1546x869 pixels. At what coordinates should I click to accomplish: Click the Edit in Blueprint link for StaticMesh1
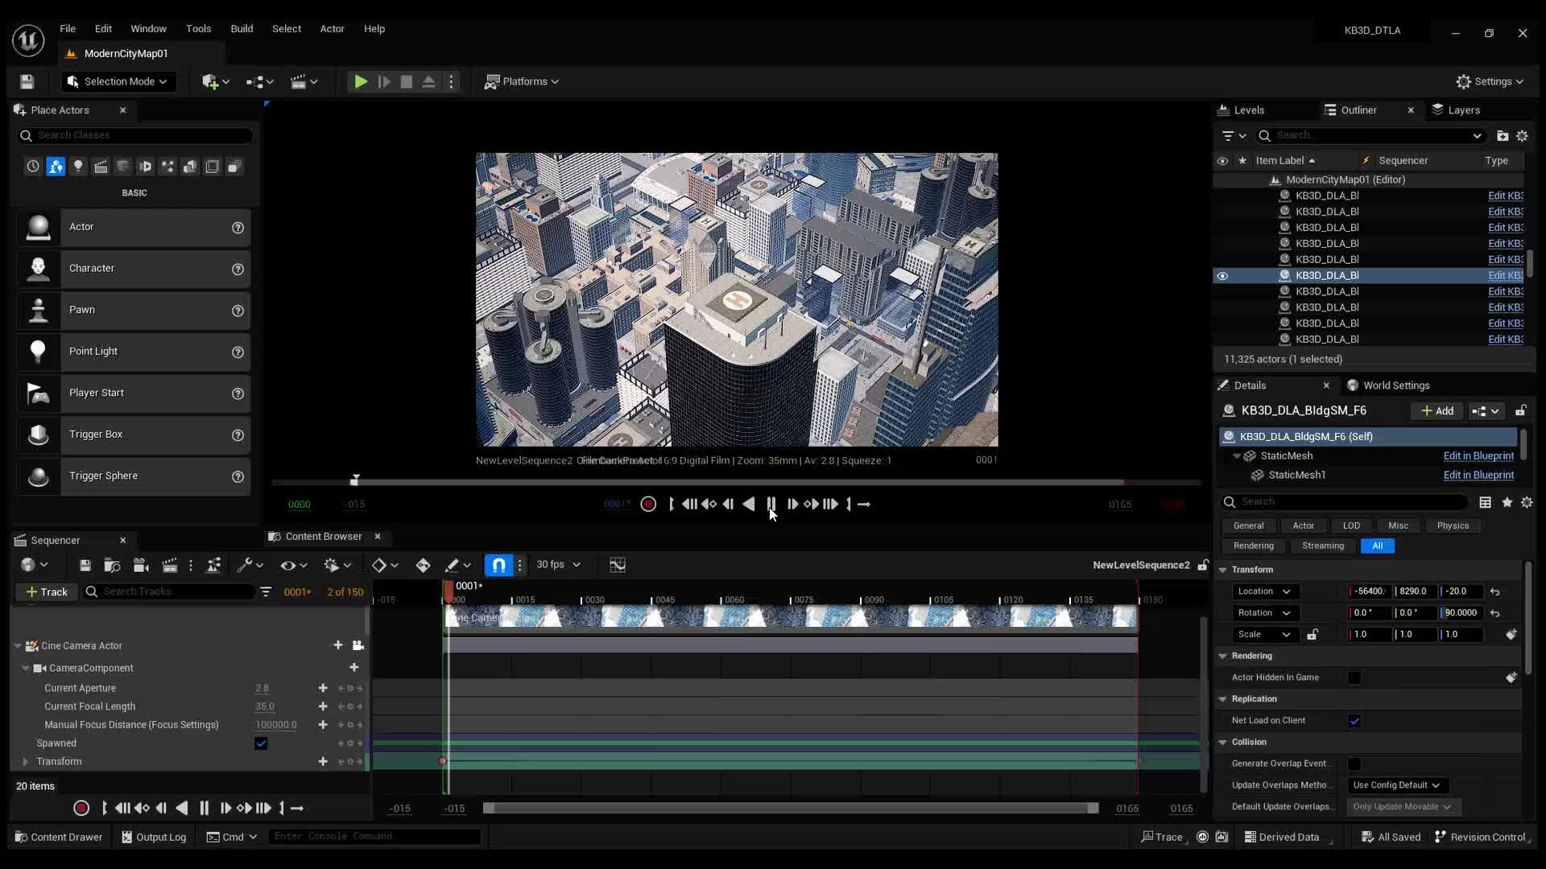tap(1478, 476)
